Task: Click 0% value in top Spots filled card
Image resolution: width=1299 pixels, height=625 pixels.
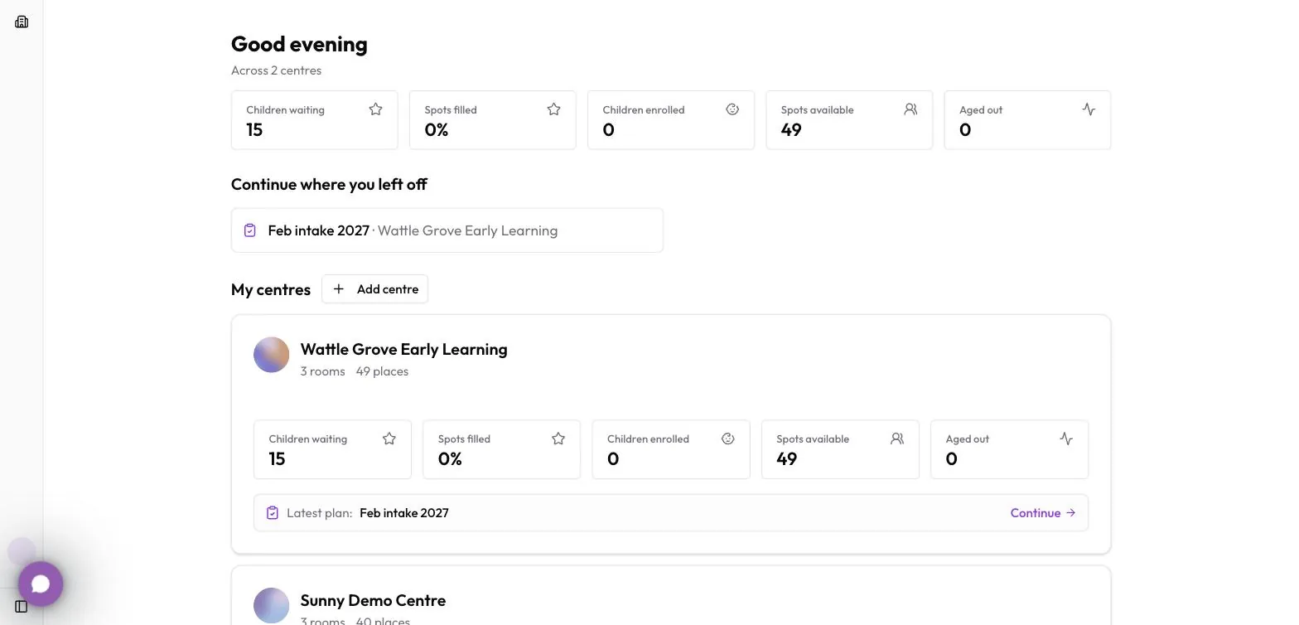Action: (x=437, y=130)
